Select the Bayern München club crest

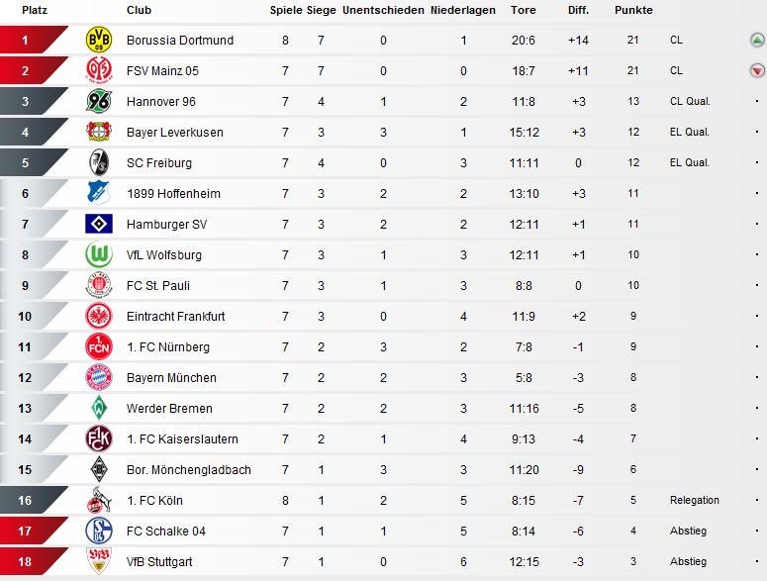[x=98, y=378]
